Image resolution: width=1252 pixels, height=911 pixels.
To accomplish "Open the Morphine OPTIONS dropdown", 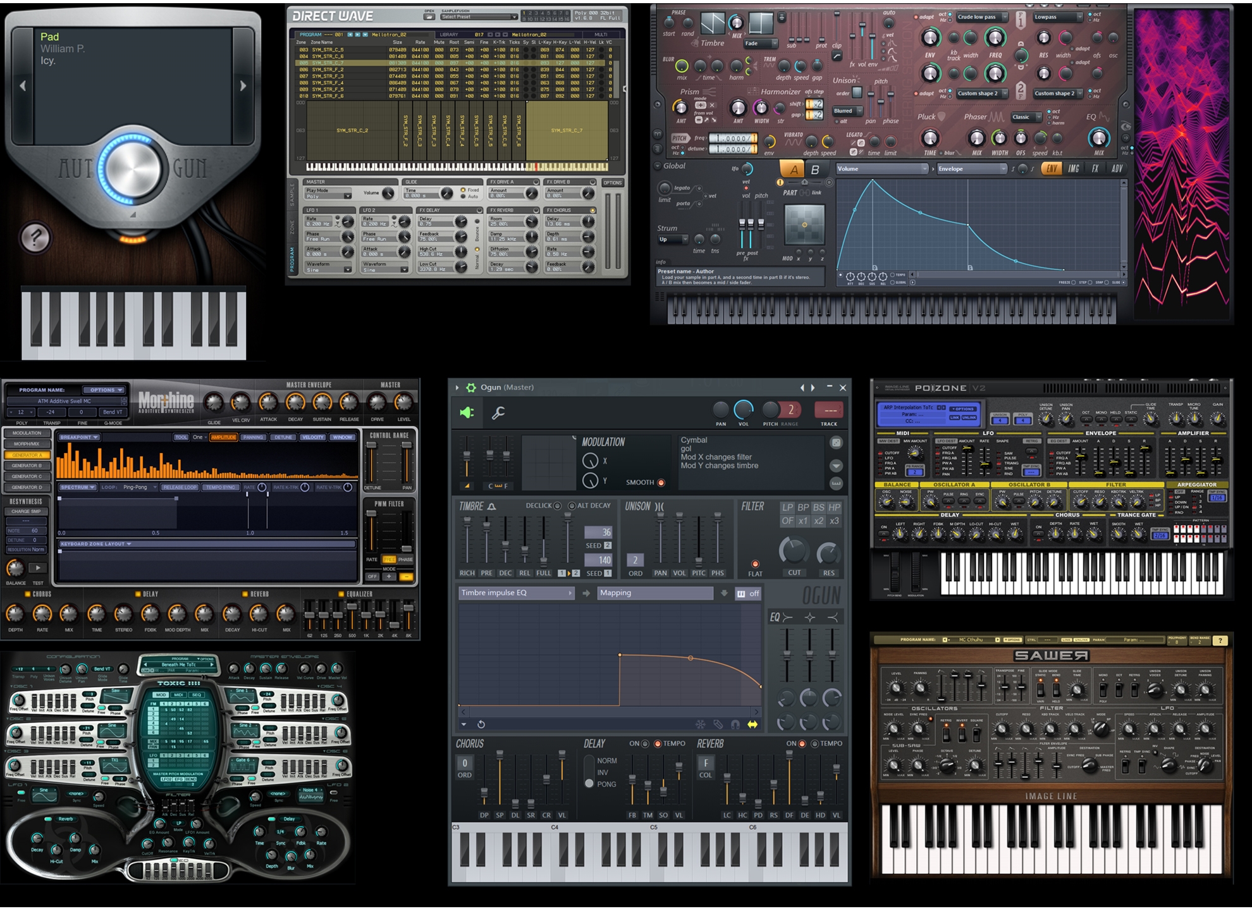I will point(105,390).
